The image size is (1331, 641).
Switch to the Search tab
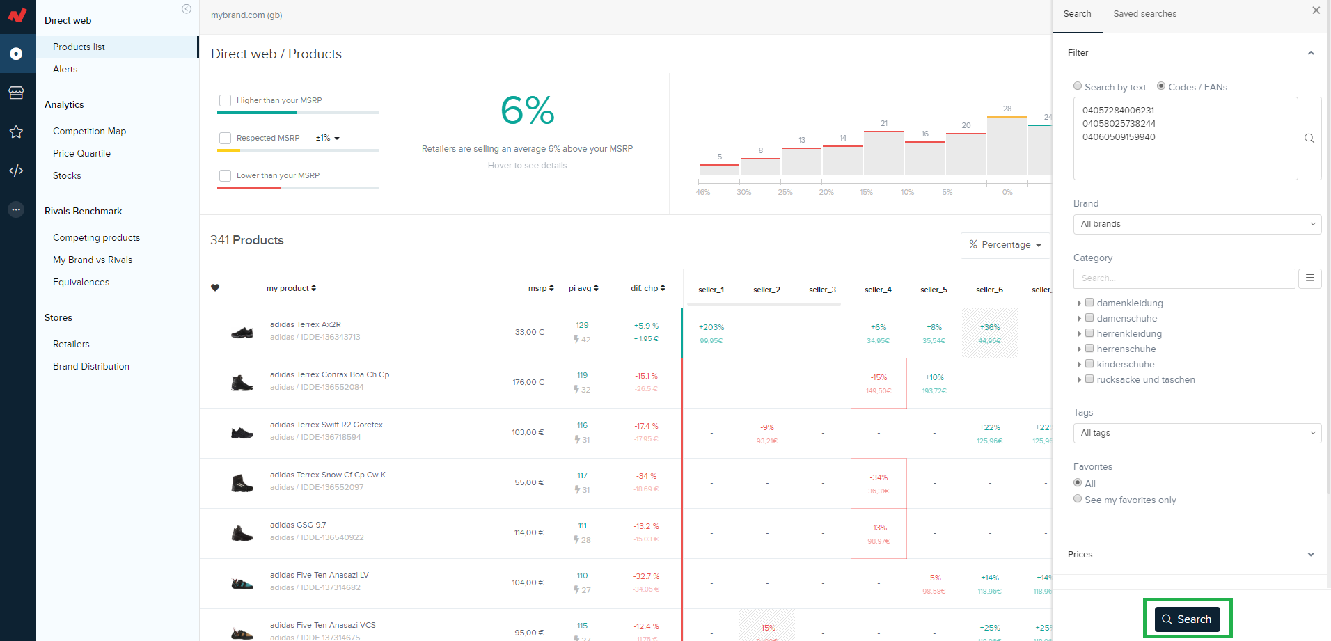click(x=1077, y=14)
